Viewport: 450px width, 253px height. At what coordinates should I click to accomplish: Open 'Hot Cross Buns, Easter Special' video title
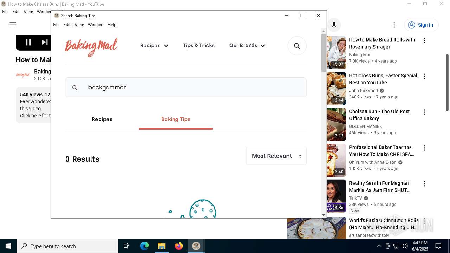384,79
